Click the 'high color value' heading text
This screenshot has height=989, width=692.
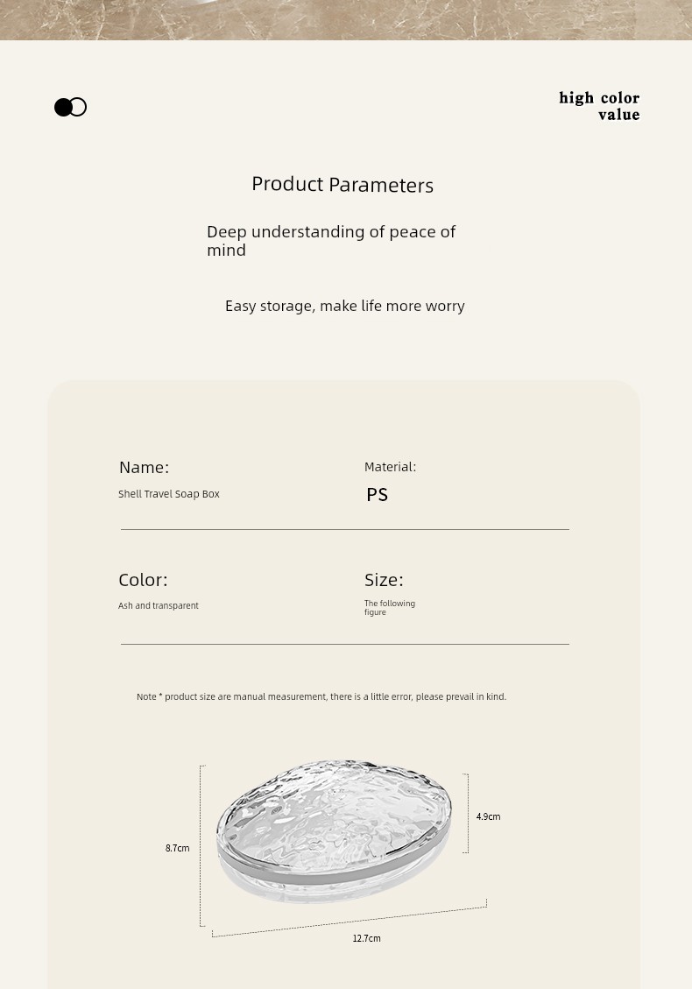pyautogui.click(x=599, y=106)
